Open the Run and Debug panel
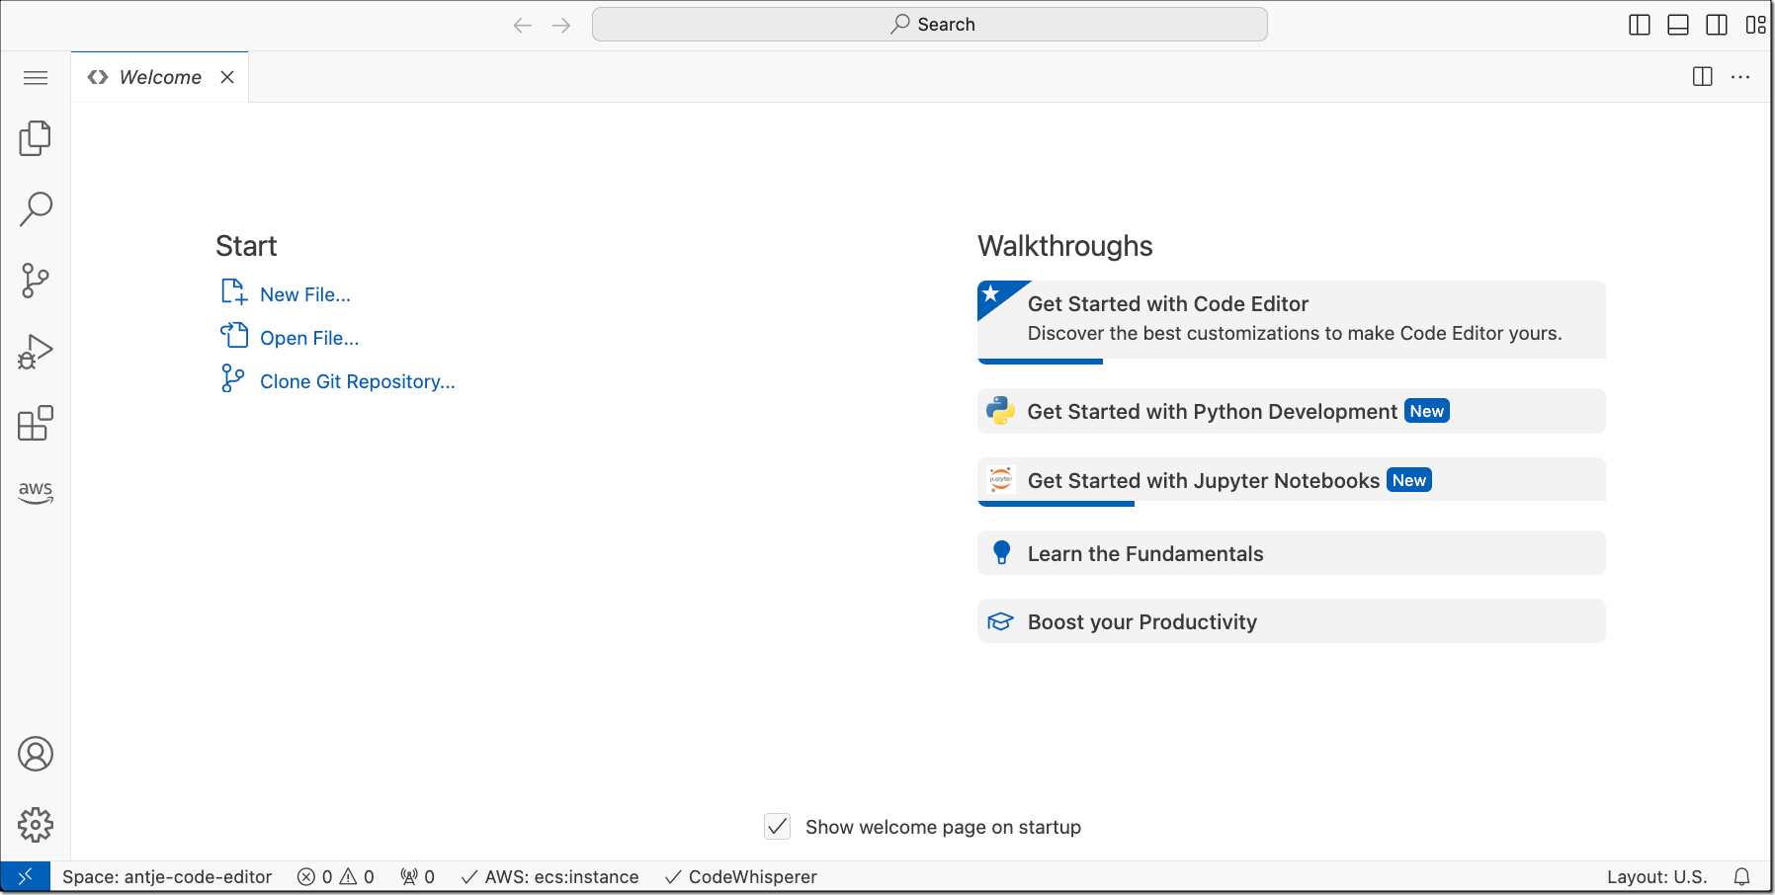This screenshot has width=1775, height=895. [36, 352]
